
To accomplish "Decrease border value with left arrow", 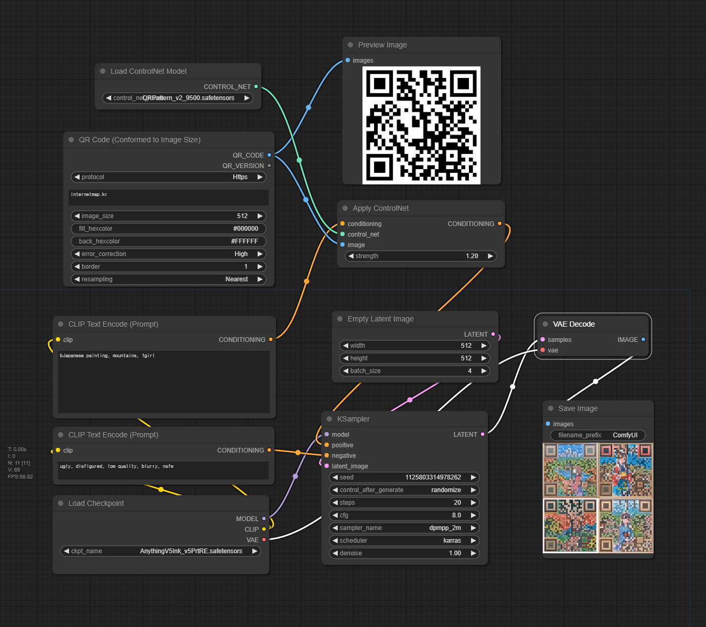I will pyautogui.click(x=77, y=267).
